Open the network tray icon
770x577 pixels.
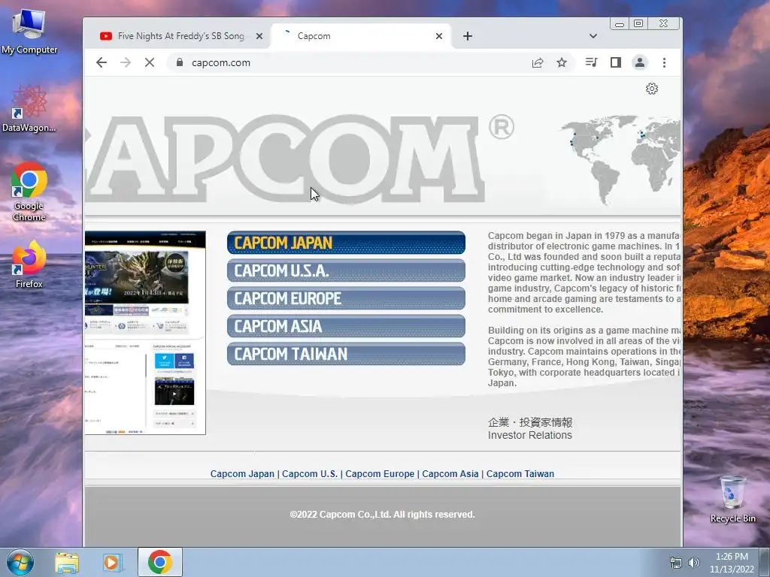click(676, 563)
